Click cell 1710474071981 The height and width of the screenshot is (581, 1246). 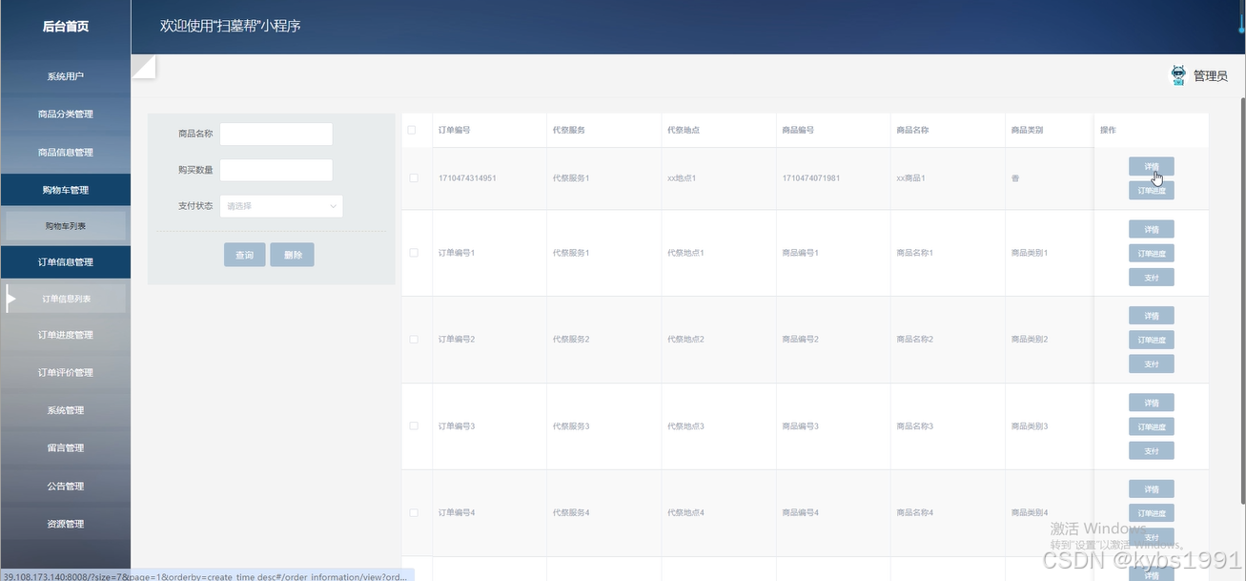[x=810, y=178]
